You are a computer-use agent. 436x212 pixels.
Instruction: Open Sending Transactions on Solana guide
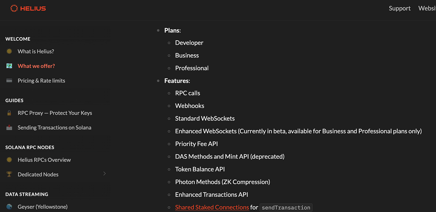54,128
